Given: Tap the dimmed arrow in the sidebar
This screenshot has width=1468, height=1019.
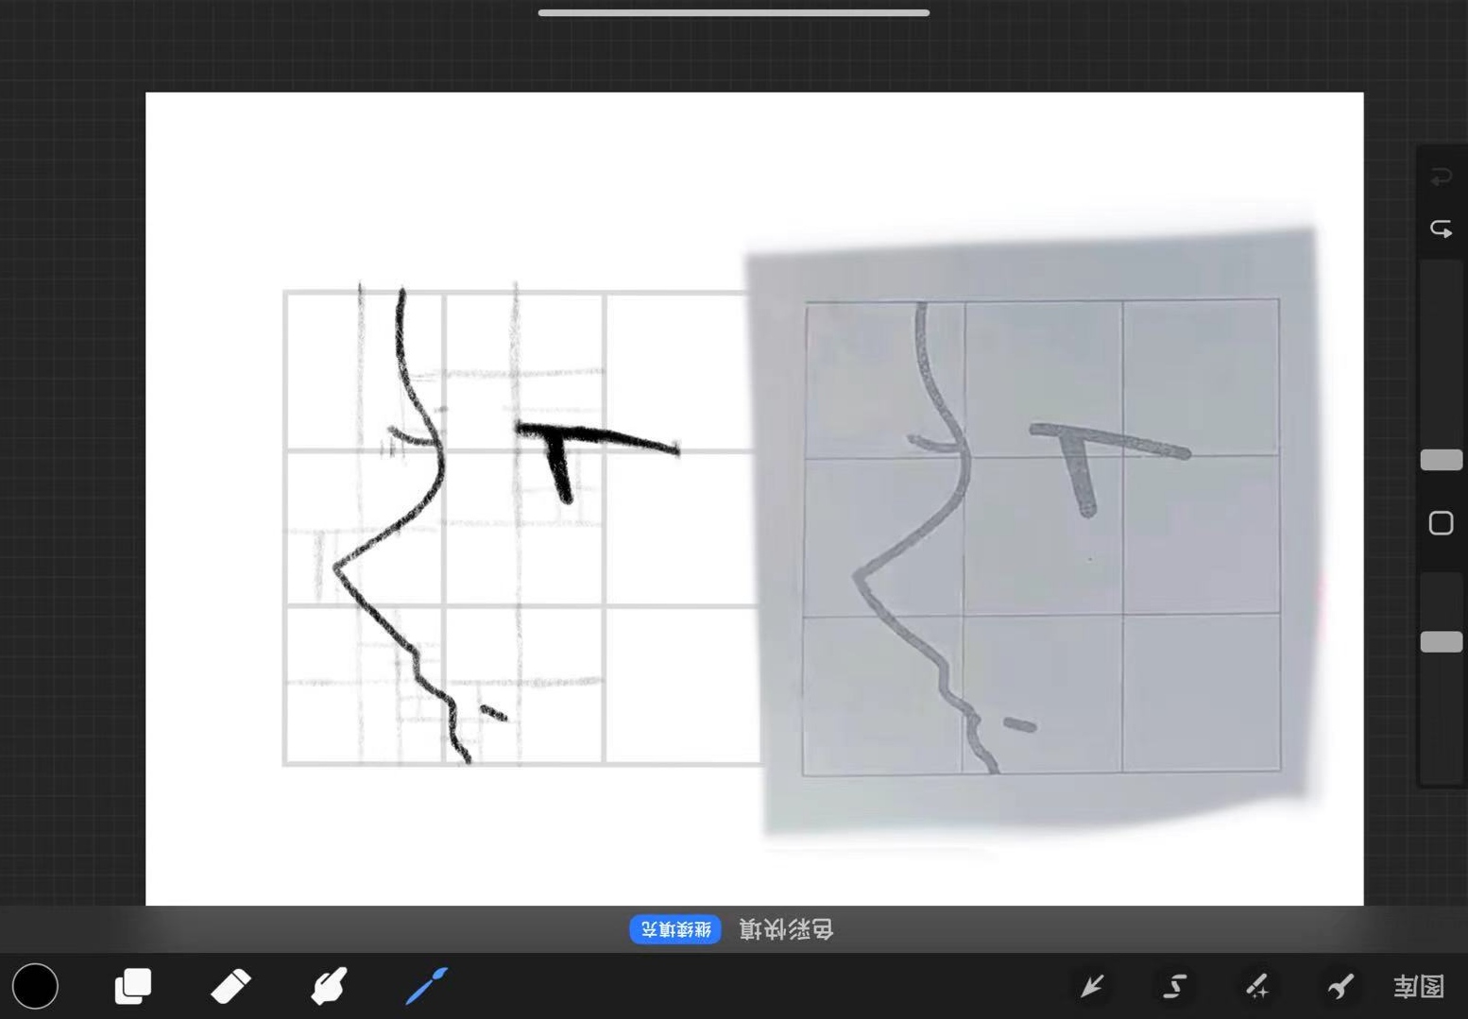Looking at the screenshot, I should [1441, 177].
